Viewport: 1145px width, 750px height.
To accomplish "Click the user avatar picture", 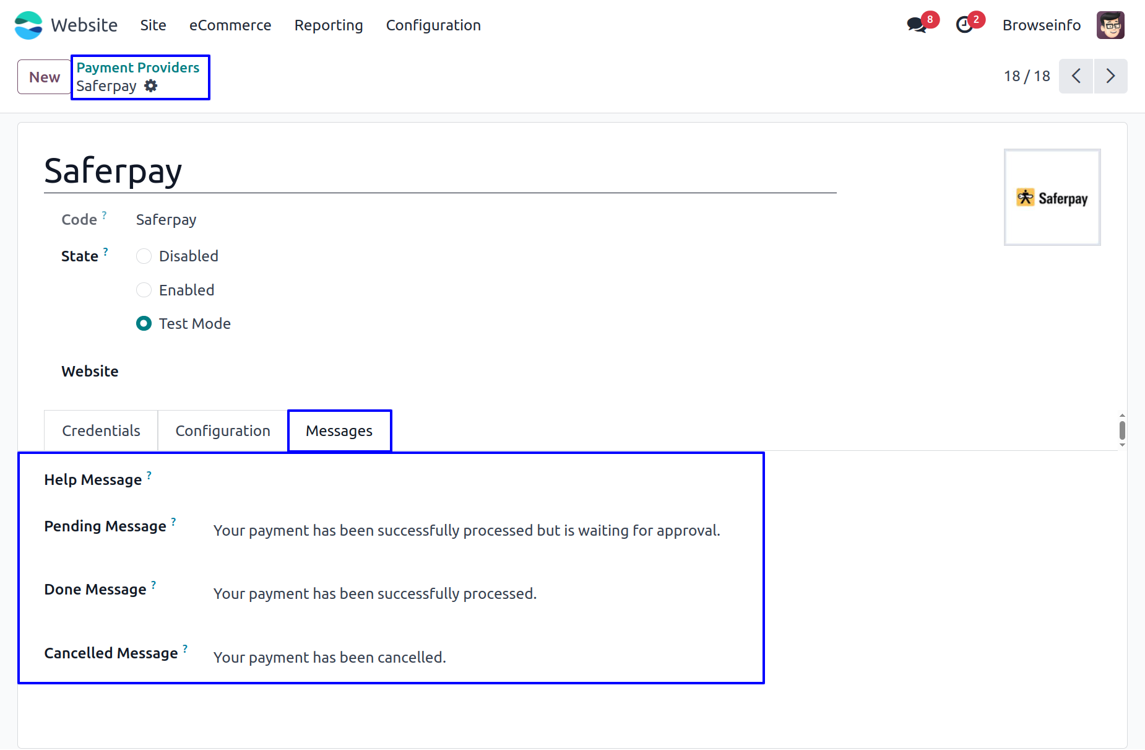I will [x=1110, y=25].
